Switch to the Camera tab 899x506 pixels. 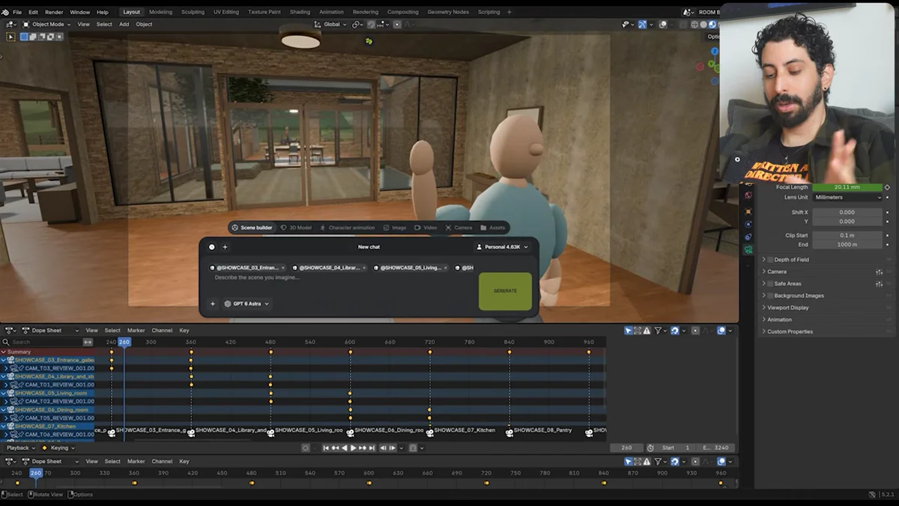click(x=458, y=228)
